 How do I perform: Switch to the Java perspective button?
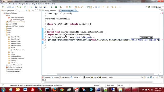pos(159,7)
